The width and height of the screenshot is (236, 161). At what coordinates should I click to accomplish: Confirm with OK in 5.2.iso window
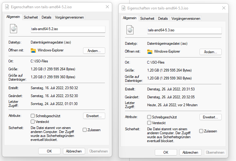[49, 151]
